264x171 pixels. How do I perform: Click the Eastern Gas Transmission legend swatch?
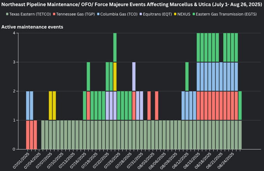(194, 14)
